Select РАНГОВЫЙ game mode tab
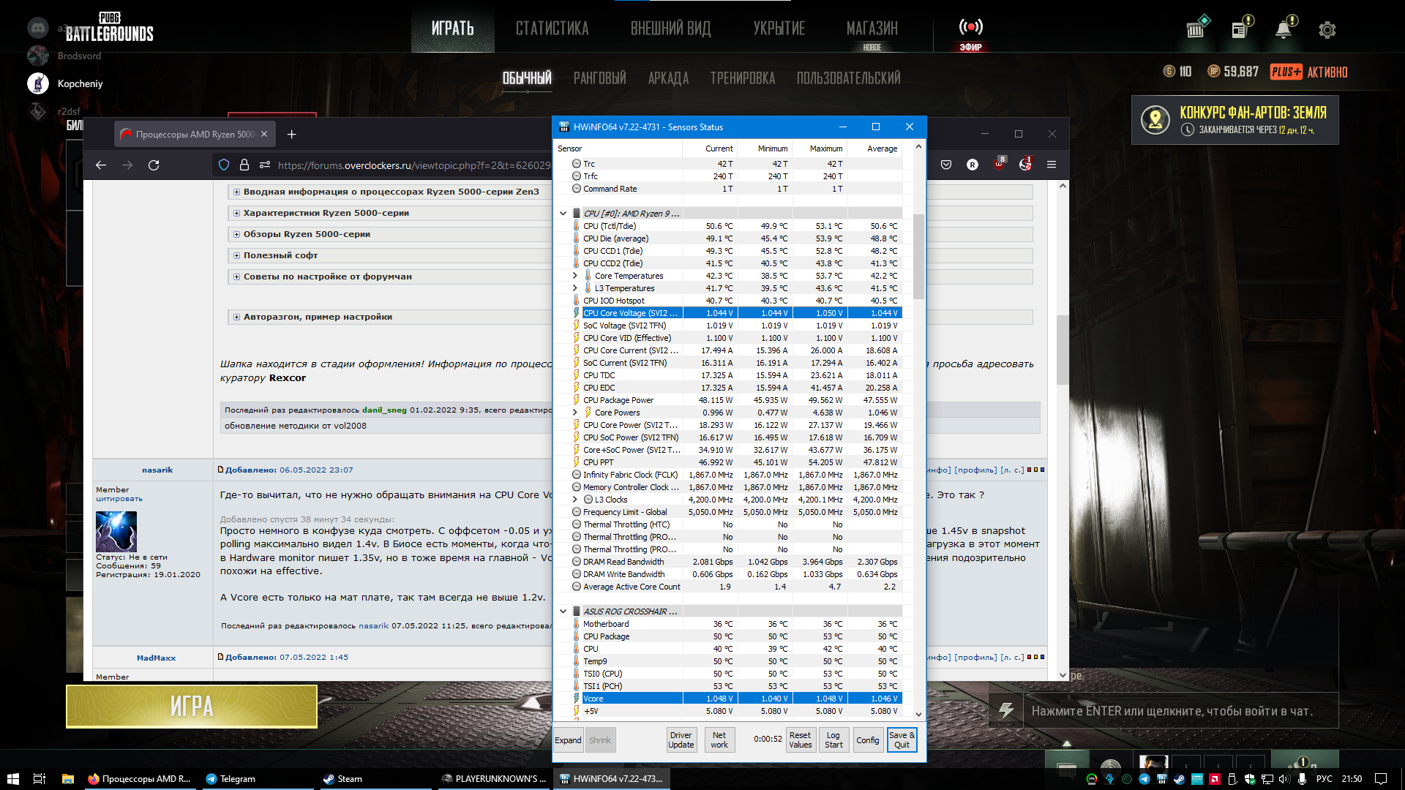This screenshot has height=790, width=1405. (599, 78)
